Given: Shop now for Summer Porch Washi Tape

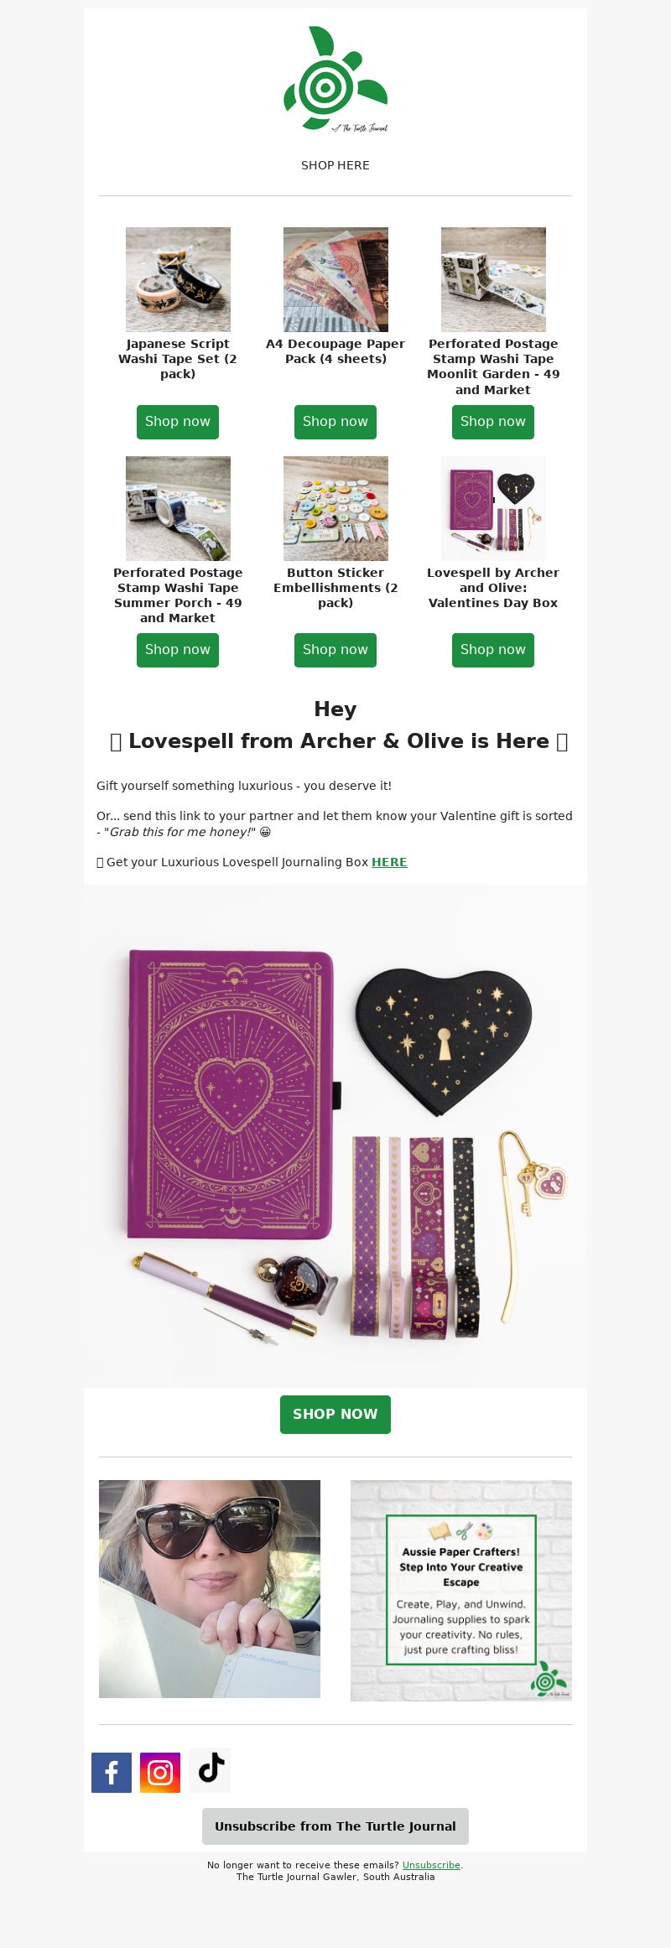Looking at the screenshot, I should [178, 650].
